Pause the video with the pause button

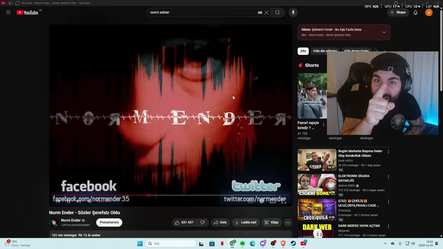(x=68, y=201)
